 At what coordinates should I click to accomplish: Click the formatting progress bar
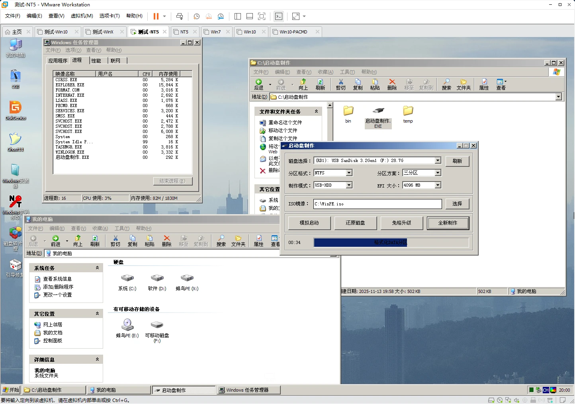pos(391,242)
